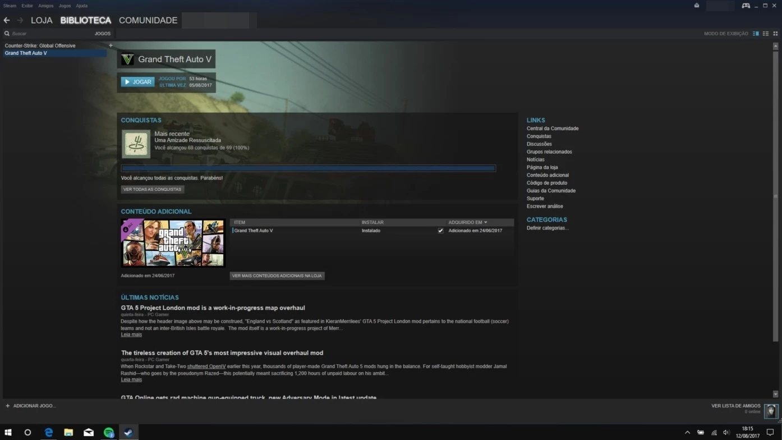Viewport: 782px width, 440px height.
Task: Open the battery tray icon
Action: (x=701, y=433)
